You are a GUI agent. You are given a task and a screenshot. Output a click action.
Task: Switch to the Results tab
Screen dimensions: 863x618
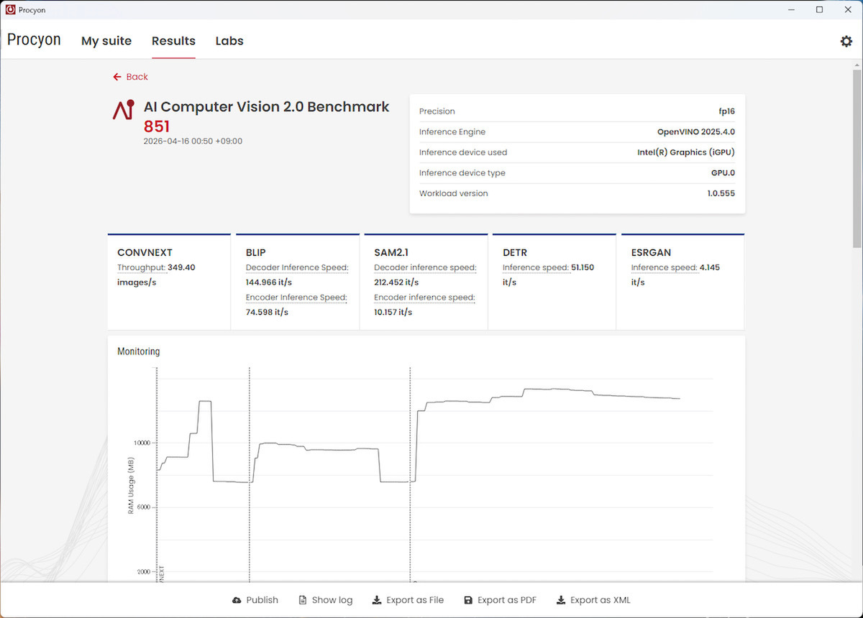click(x=173, y=41)
